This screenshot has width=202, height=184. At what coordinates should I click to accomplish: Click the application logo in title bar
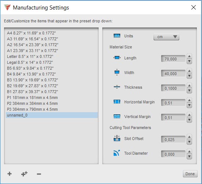(7, 7)
